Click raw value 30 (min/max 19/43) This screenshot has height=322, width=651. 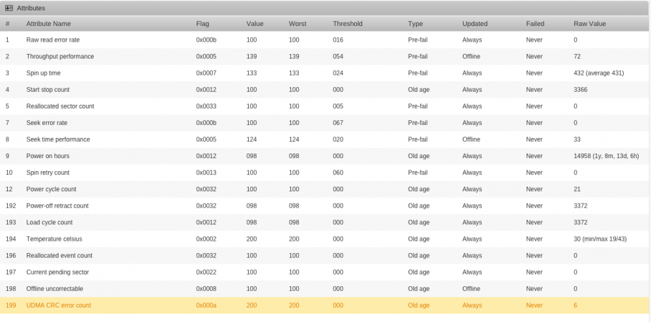coord(600,239)
